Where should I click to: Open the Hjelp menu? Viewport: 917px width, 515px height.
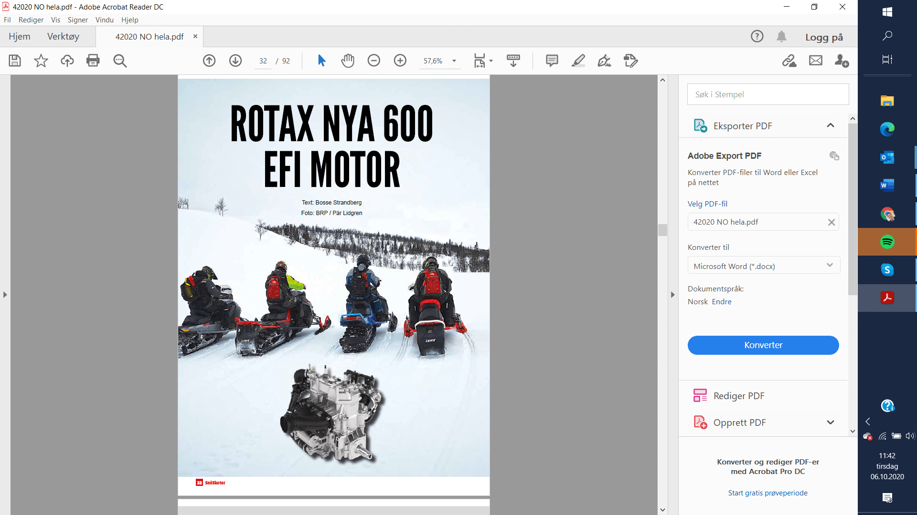point(130,20)
